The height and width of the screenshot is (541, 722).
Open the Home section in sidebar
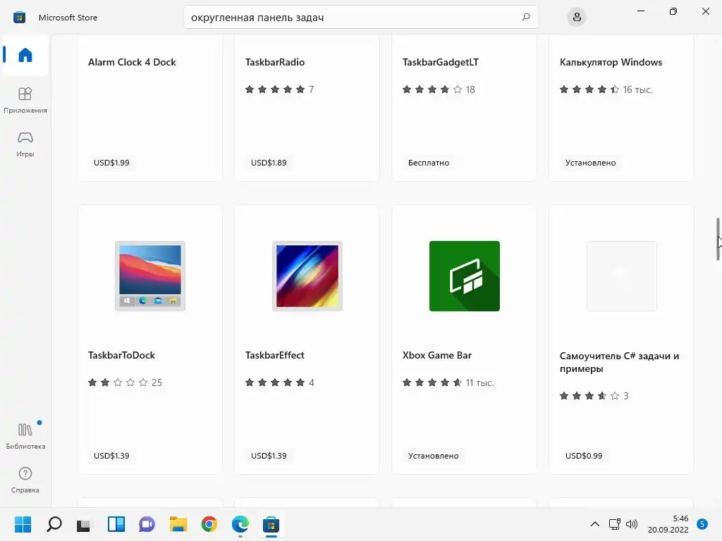[x=25, y=55]
